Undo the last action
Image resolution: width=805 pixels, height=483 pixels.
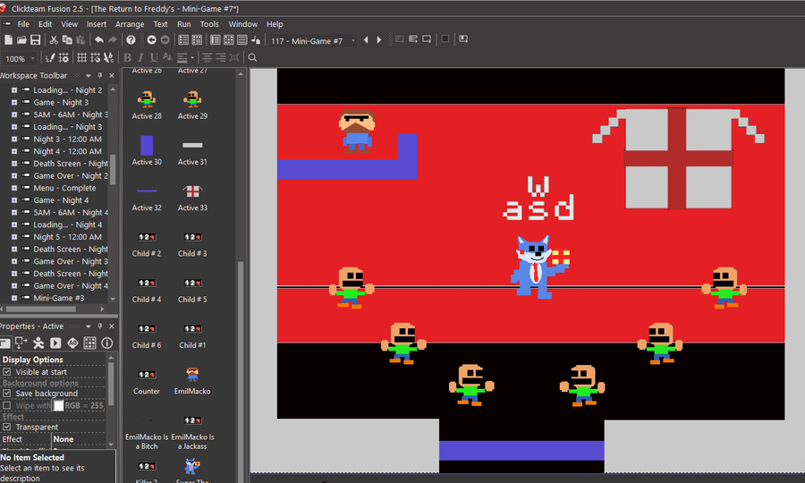pyautogui.click(x=99, y=40)
